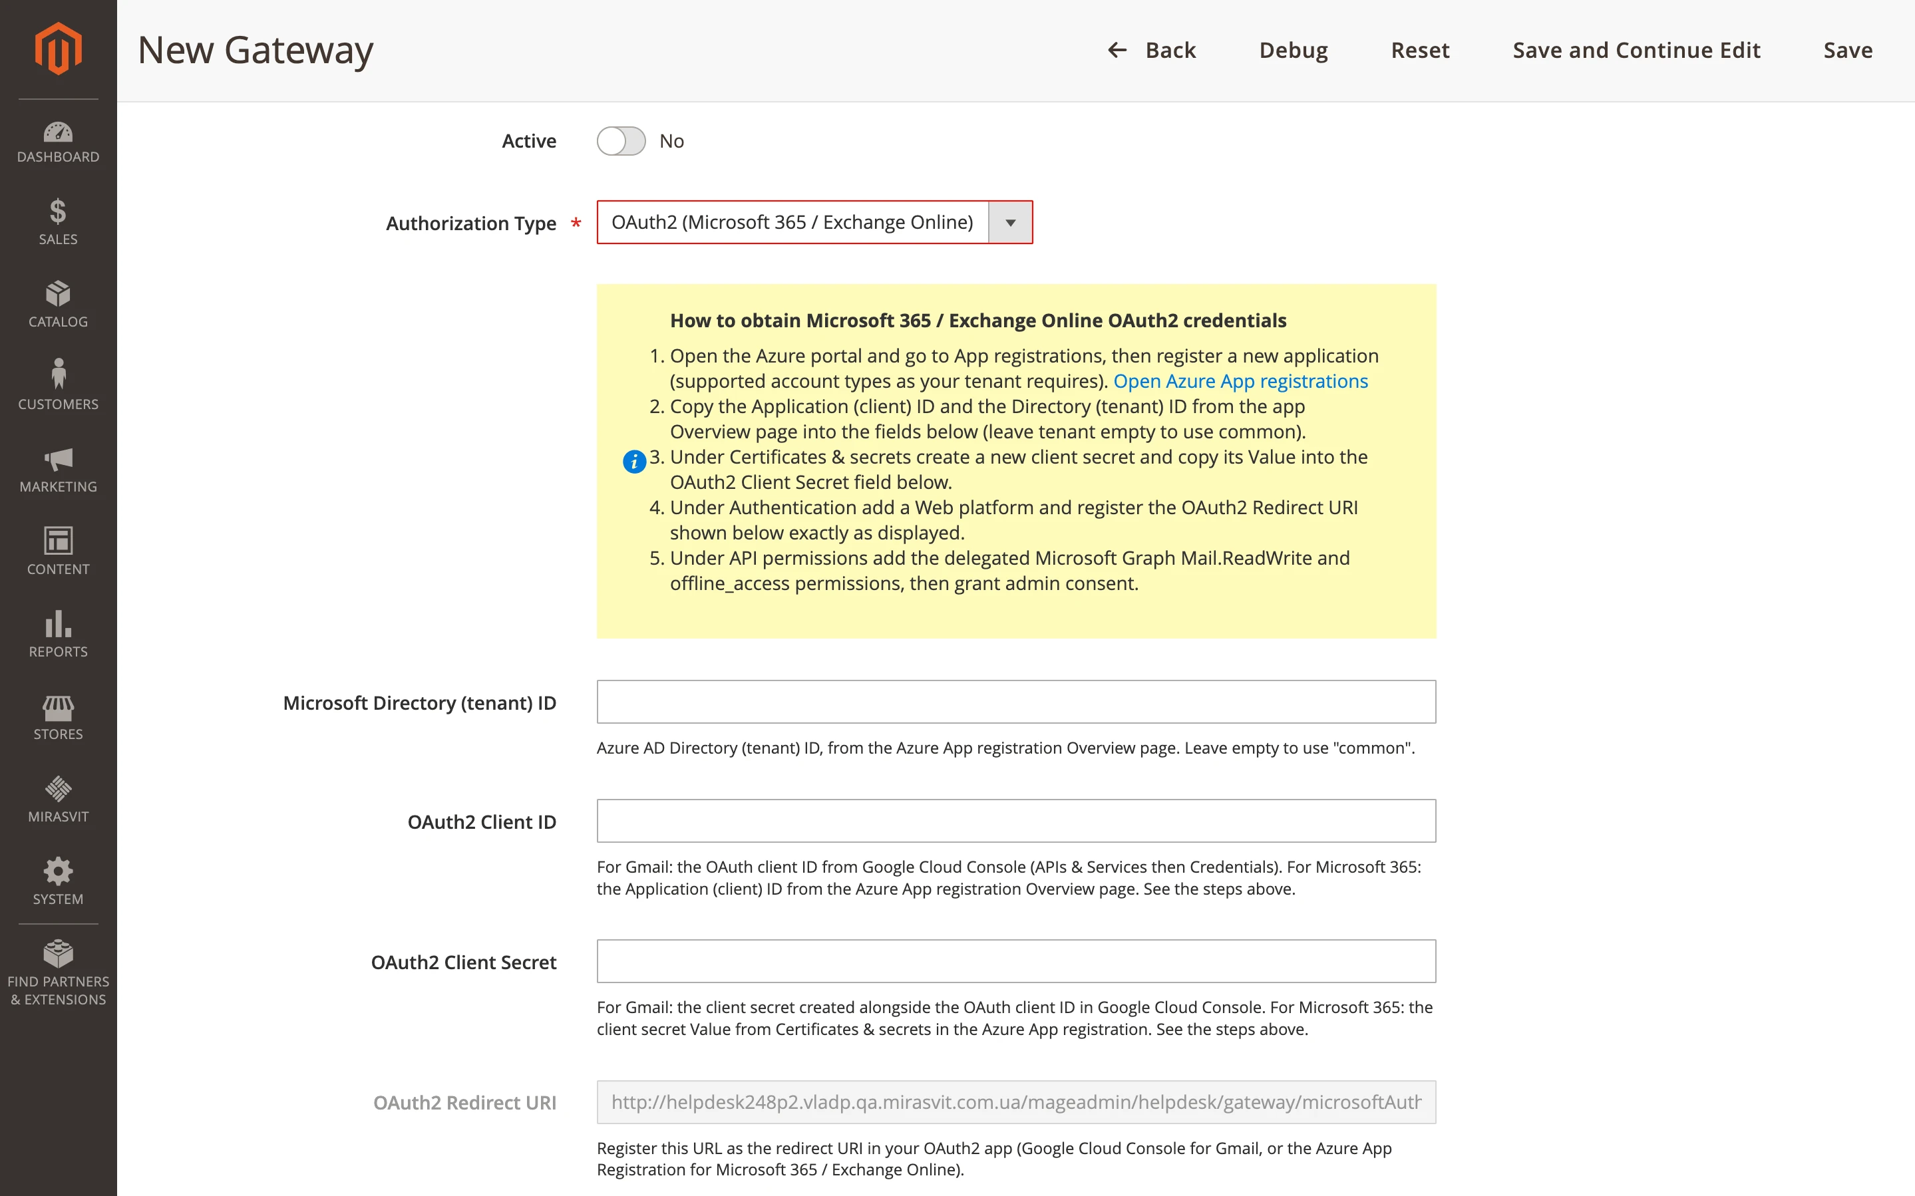The image size is (1915, 1196).
Task: Open the Customers person icon
Action: pyautogui.click(x=58, y=374)
